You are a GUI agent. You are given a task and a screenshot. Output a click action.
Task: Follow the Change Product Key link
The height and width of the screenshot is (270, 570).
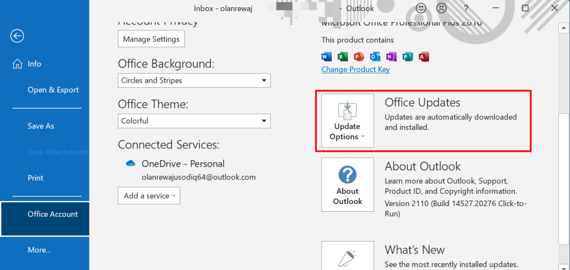point(356,69)
